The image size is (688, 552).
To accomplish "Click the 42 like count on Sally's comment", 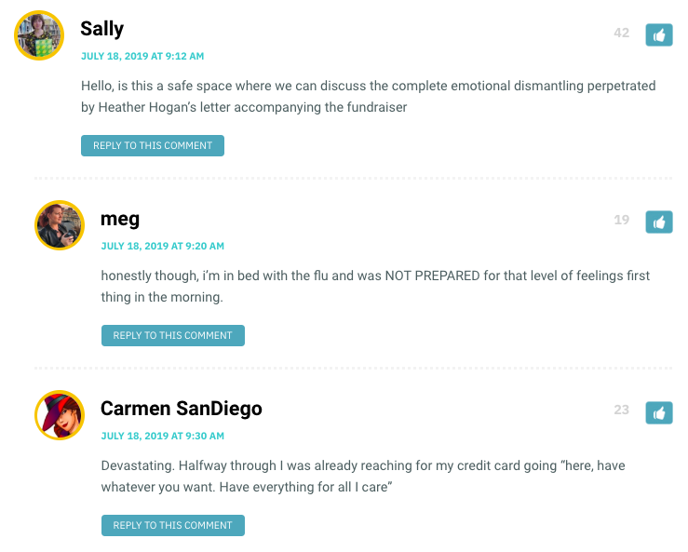I will pyautogui.click(x=621, y=33).
